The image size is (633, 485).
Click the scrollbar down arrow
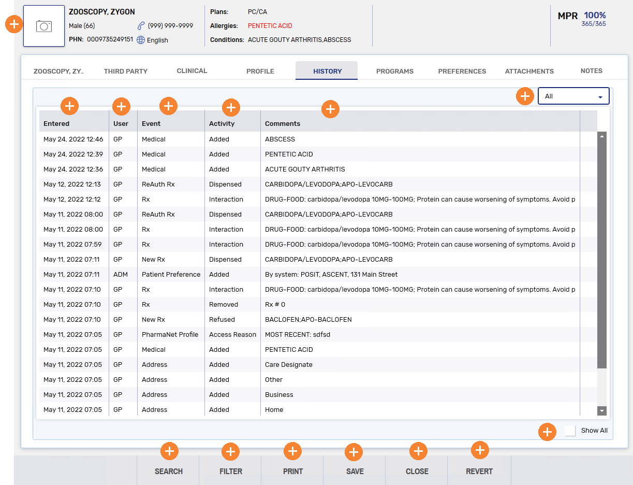[602, 410]
